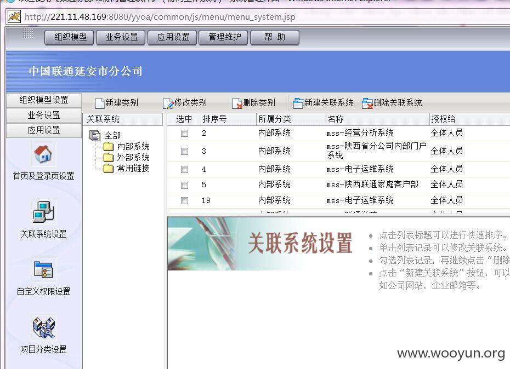Screen dimensions: 510x369
Task: Click the dotted grip handle left of menus
Action: [29, 33]
